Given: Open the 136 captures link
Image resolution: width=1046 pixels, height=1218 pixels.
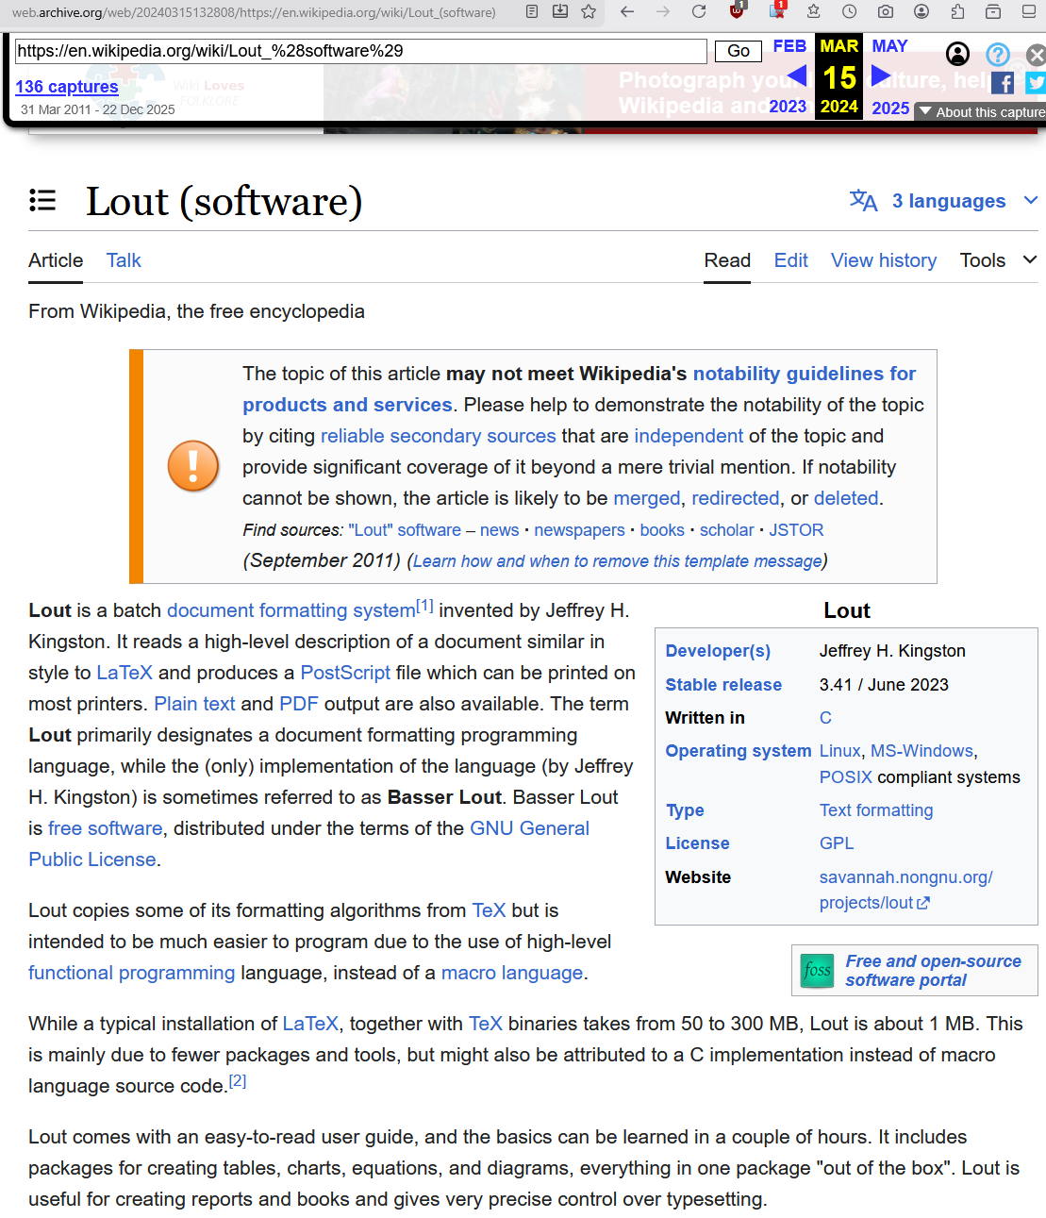Looking at the screenshot, I should click(67, 87).
